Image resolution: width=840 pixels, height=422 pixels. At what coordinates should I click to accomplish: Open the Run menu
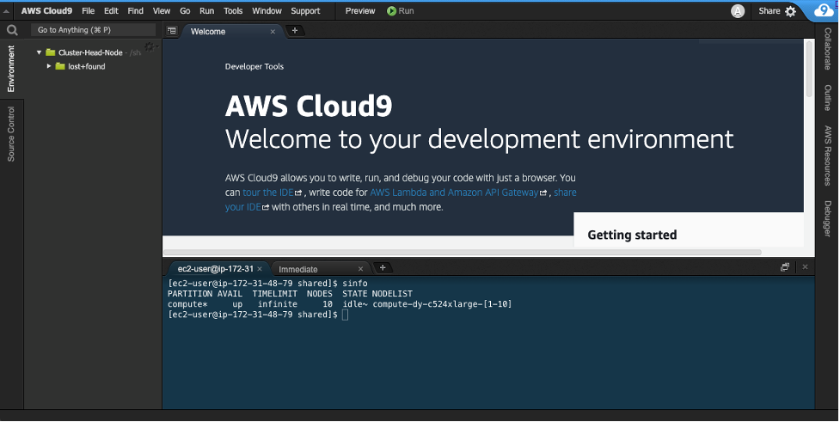[207, 10]
